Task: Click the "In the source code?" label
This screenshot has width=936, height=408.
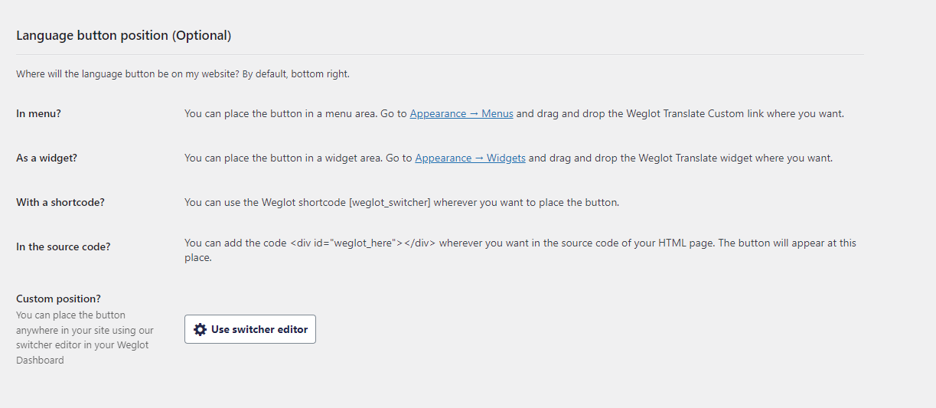Action: pyautogui.click(x=63, y=246)
